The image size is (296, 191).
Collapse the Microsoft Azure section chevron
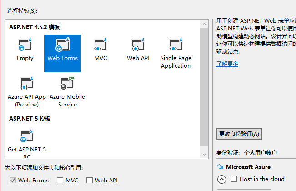click(x=221, y=179)
